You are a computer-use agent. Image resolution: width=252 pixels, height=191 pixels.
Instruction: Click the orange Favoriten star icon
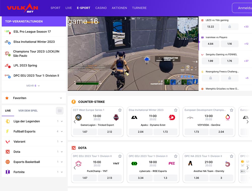point(7,98)
